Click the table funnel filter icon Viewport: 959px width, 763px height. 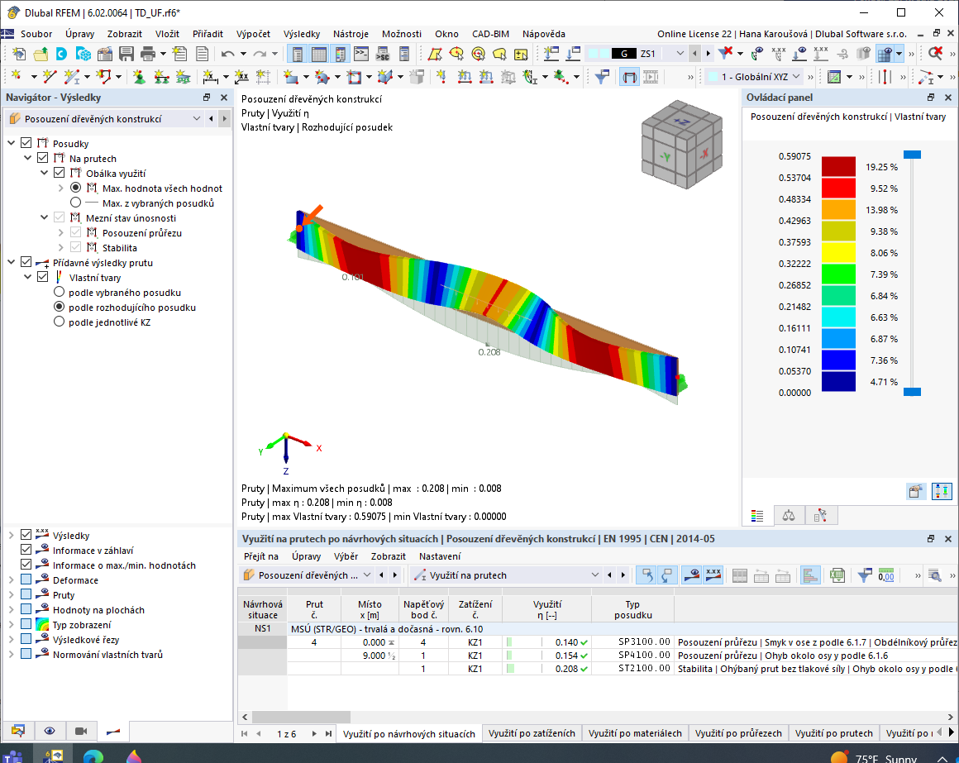tap(864, 575)
